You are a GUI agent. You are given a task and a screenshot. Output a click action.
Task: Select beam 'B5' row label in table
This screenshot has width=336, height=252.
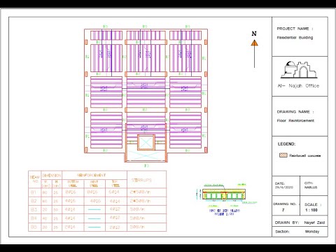(34, 227)
